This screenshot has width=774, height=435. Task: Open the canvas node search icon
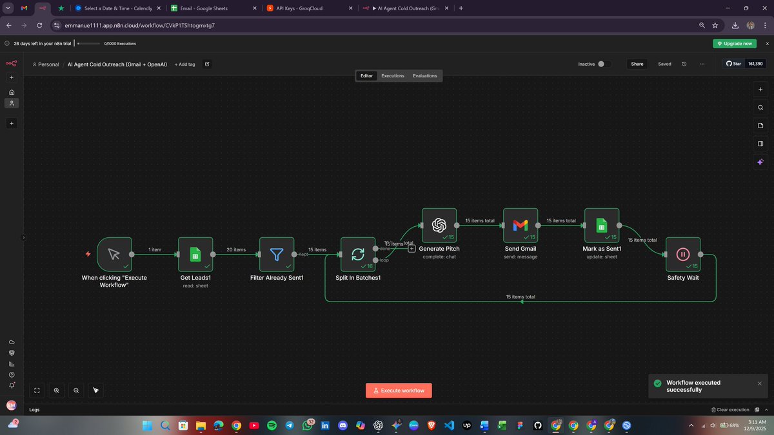pos(760,108)
